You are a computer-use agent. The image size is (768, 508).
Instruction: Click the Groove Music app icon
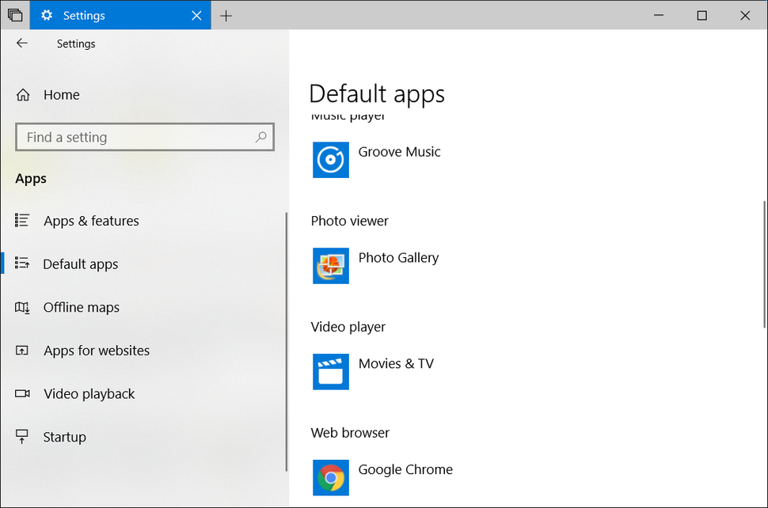coord(330,160)
